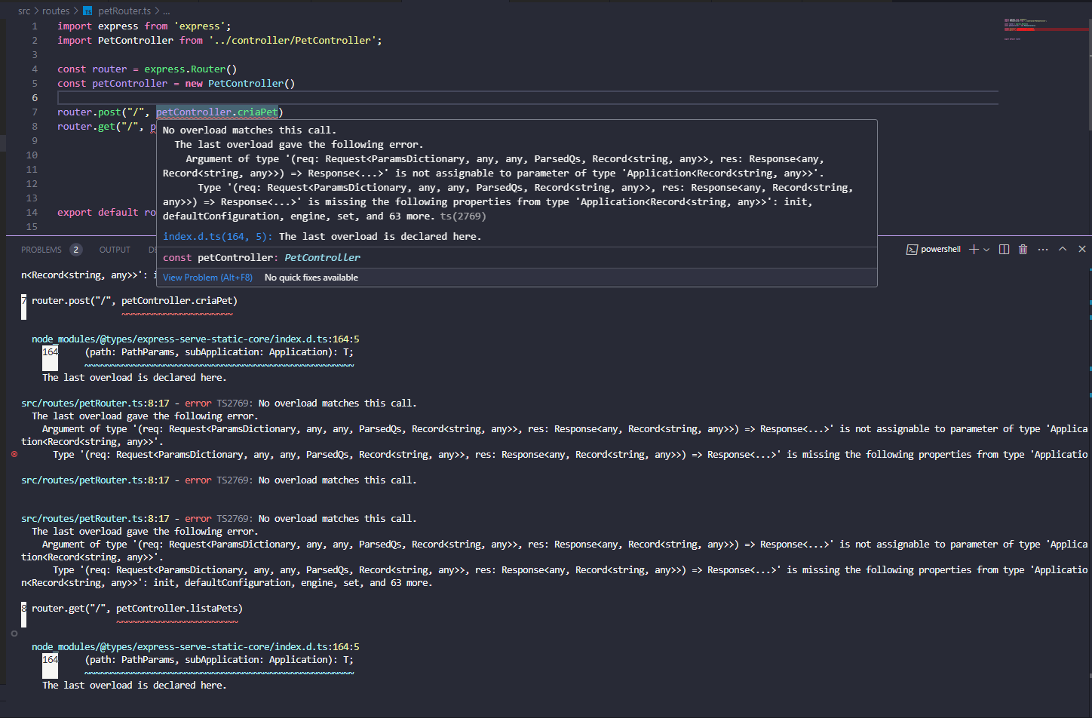Open terminal views and more actions menu

point(1043,249)
